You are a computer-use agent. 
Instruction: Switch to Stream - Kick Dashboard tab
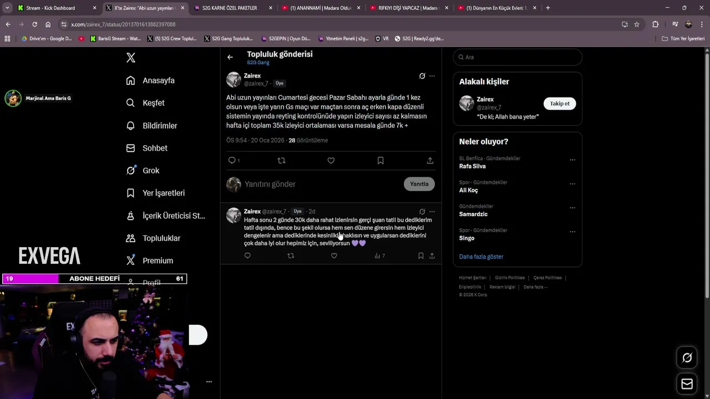click(x=55, y=8)
